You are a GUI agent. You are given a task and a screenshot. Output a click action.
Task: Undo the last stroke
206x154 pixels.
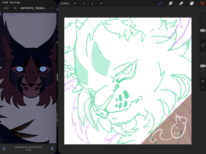coord(203,81)
